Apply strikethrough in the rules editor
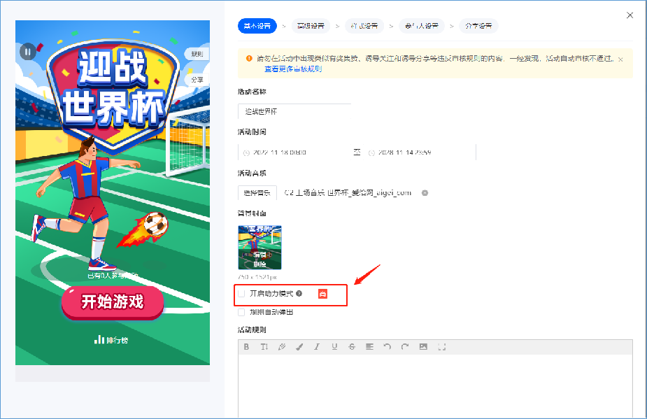Screen dimensions: 647x419 (352, 347)
